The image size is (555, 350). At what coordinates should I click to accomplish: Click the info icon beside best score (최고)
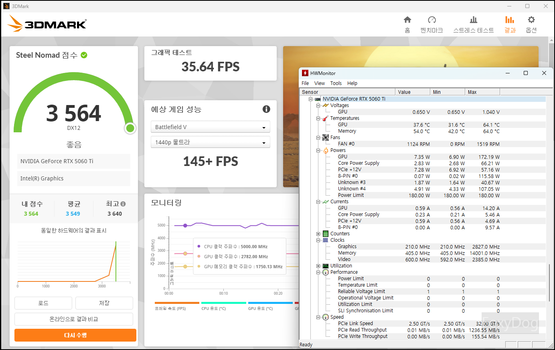tap(123, 204)
